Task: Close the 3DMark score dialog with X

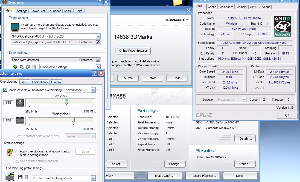Action: coord(188,10)
